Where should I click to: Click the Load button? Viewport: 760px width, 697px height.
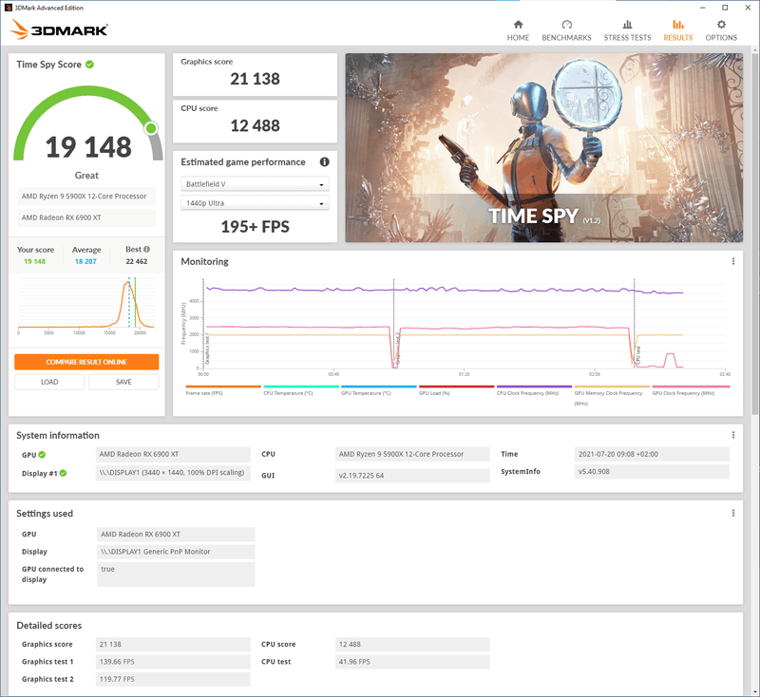point(49,382)
